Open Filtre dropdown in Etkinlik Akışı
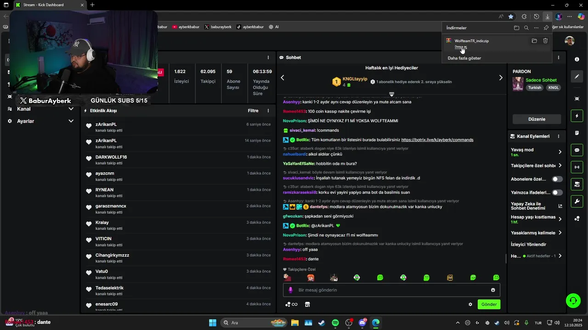588x330 pixels. (x=253, y=111)
